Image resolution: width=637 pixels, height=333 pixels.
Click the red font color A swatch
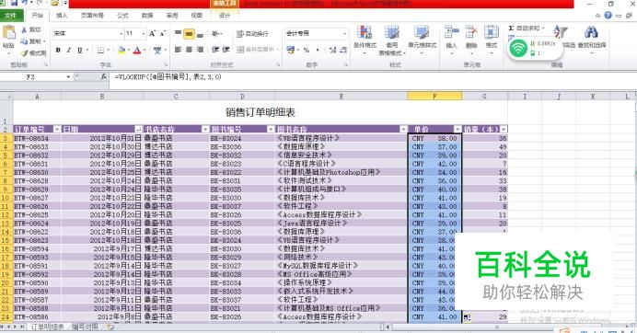point(137,50)
